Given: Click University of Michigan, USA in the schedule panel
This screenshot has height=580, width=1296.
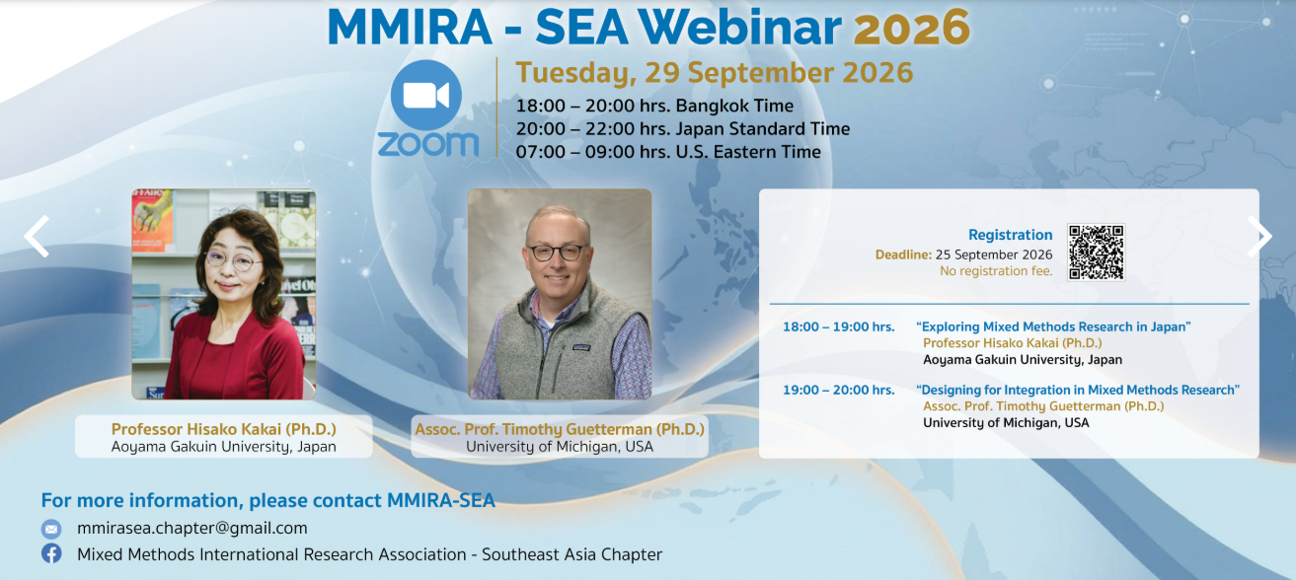Looking at the screenshot, I should tap(1006, 423).
